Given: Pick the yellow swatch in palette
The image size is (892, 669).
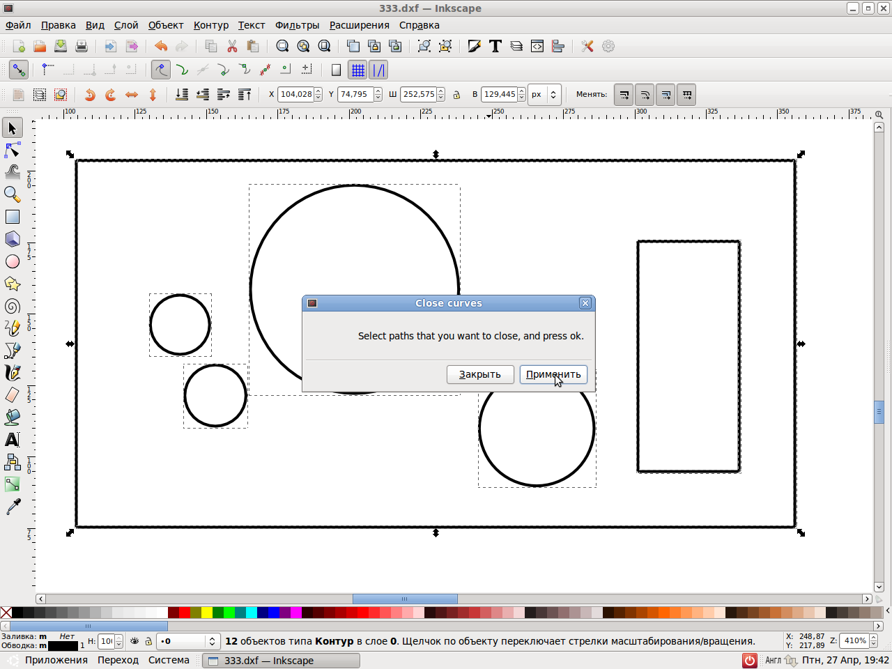Looking at the screenshot, I should [207, 613].
